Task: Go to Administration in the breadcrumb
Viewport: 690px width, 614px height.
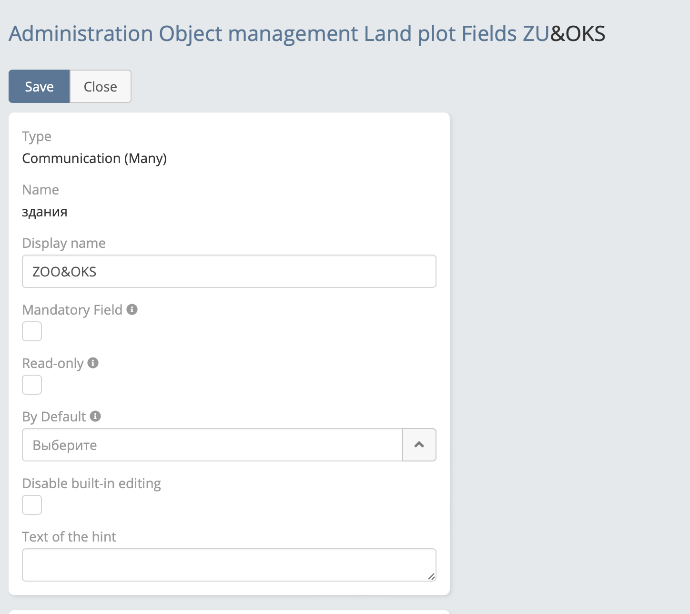Action: click(81, 34)
